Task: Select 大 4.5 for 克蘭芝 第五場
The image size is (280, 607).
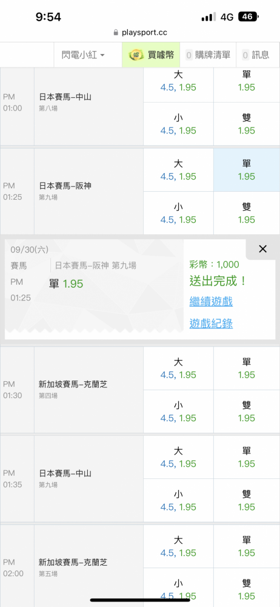Action: point(178,546)
